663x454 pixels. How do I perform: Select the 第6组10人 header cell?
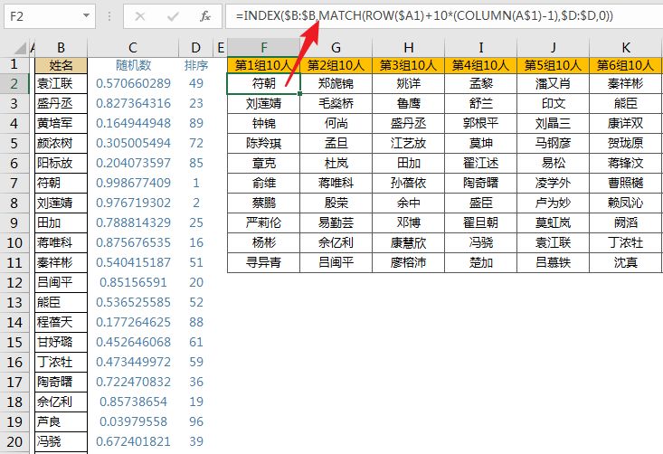coord(625,65)
